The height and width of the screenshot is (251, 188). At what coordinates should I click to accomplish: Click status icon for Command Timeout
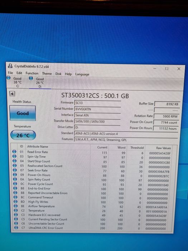click(15, 197)
